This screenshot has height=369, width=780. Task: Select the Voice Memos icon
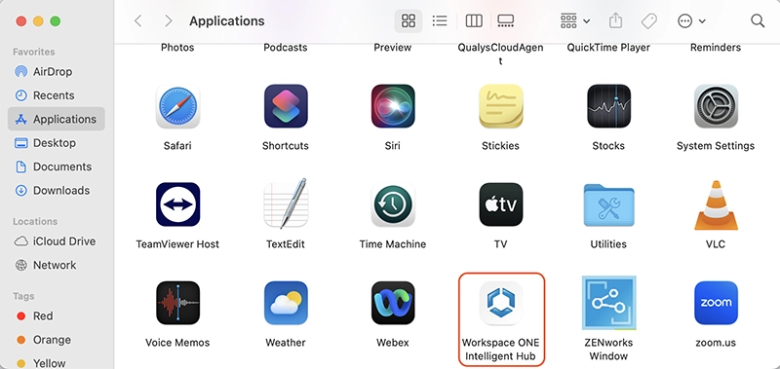click(x=177, y=303)
